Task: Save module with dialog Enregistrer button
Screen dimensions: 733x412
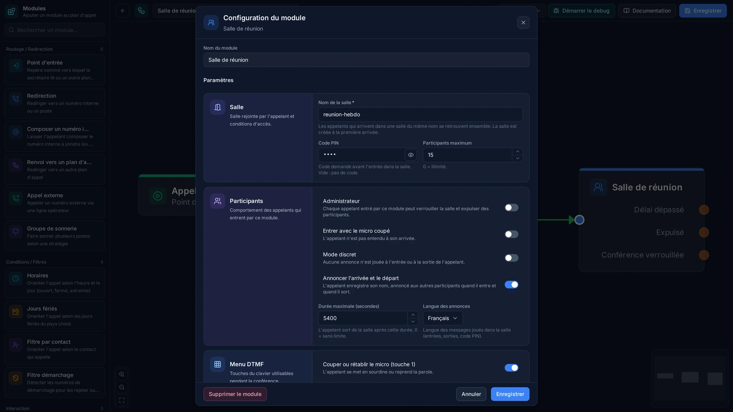Action: (510, 394)
